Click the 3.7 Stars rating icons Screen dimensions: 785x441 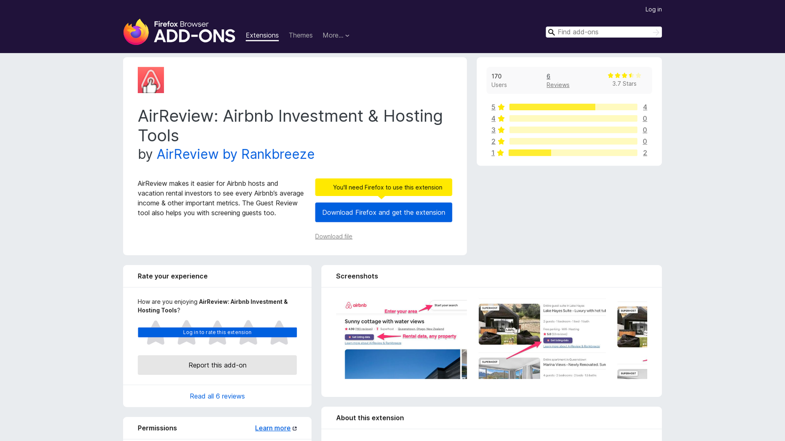(x=624, y=75)
